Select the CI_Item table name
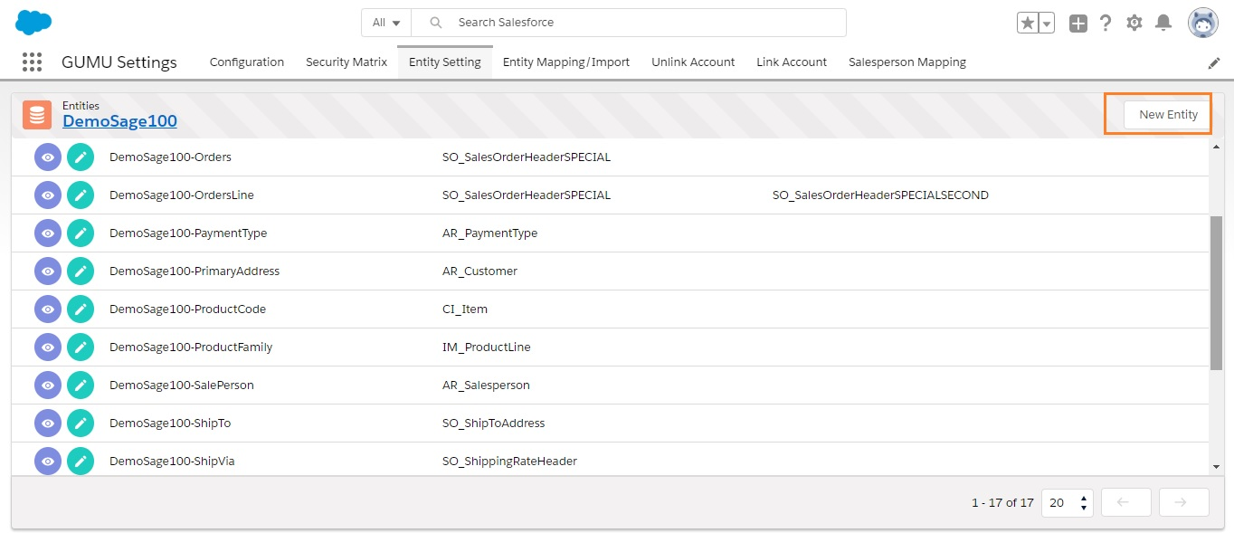Screen dimensions: 1234x533 [x=465, y=309]
